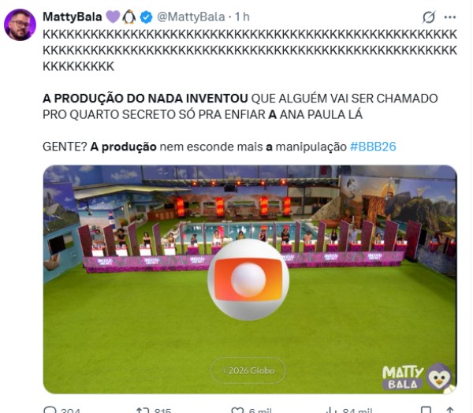Click MattyBala's profile avatar
Screen dimensions: 473x413
coord(20,24)
